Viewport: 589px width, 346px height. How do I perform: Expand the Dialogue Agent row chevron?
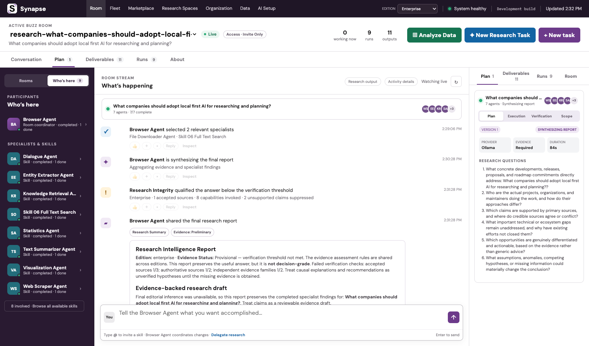(81, 159)
